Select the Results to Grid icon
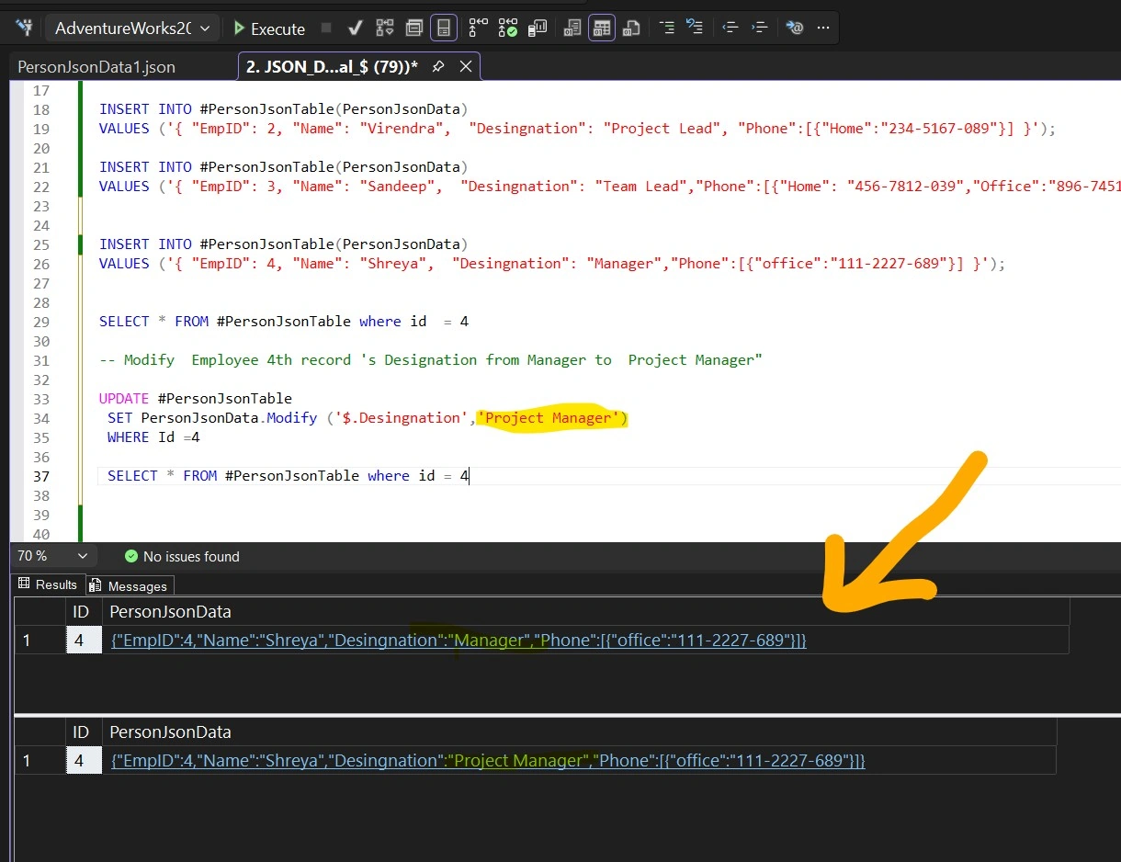1121x862 pixels. 602,28
